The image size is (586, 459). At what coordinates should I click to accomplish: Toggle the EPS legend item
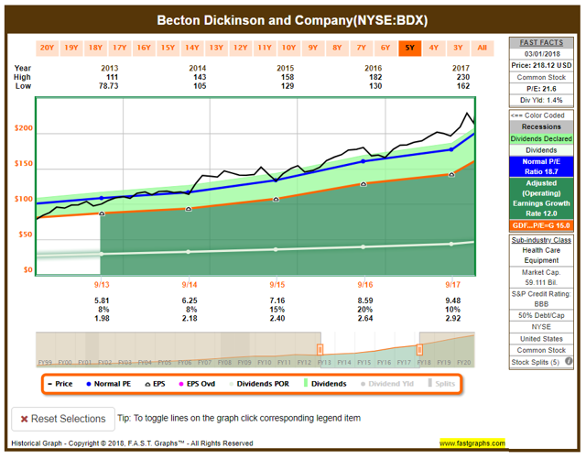pyautogui.click(x=155, y=384)
